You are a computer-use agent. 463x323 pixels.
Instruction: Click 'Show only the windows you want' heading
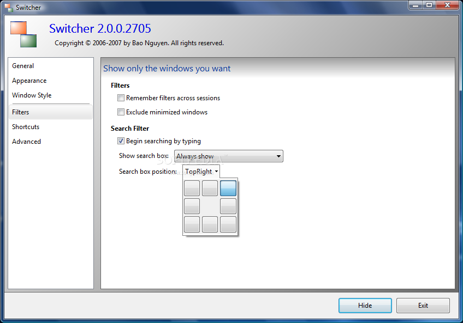167,69
